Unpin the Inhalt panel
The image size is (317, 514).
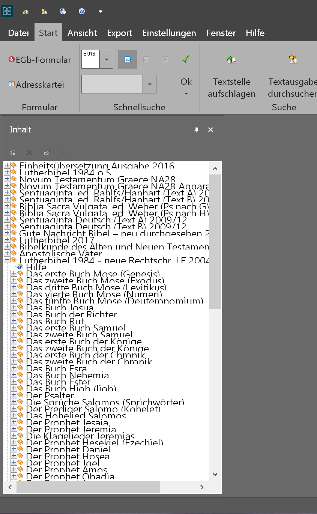196,129
